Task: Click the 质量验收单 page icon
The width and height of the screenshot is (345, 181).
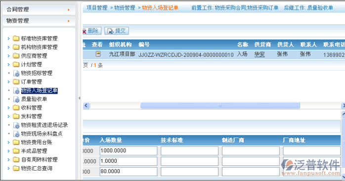Action: [16, 99]
